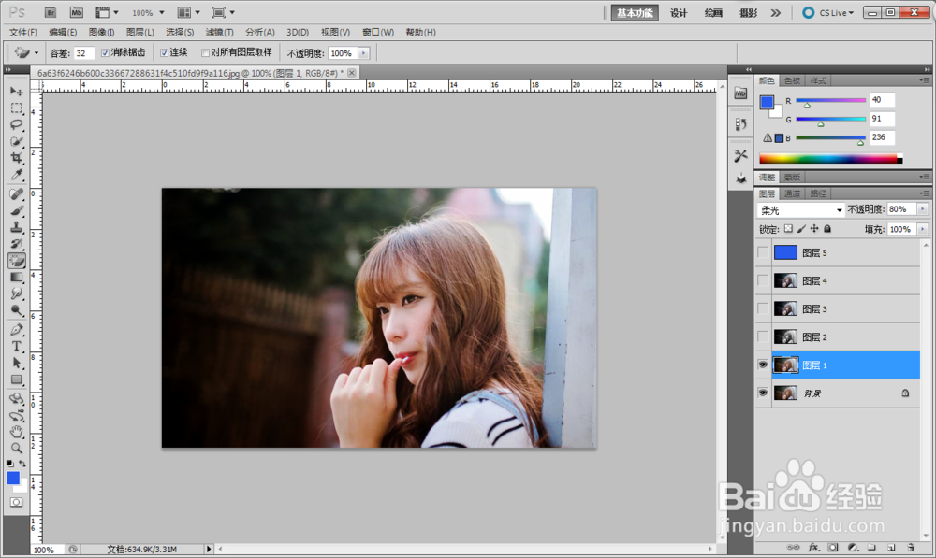Click the 图层 5 blue thumbnail

pyautogui.click(x=785, y=252)
